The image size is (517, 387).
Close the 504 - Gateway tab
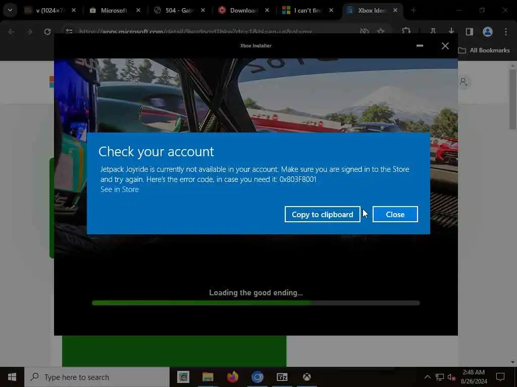(203, 11)
